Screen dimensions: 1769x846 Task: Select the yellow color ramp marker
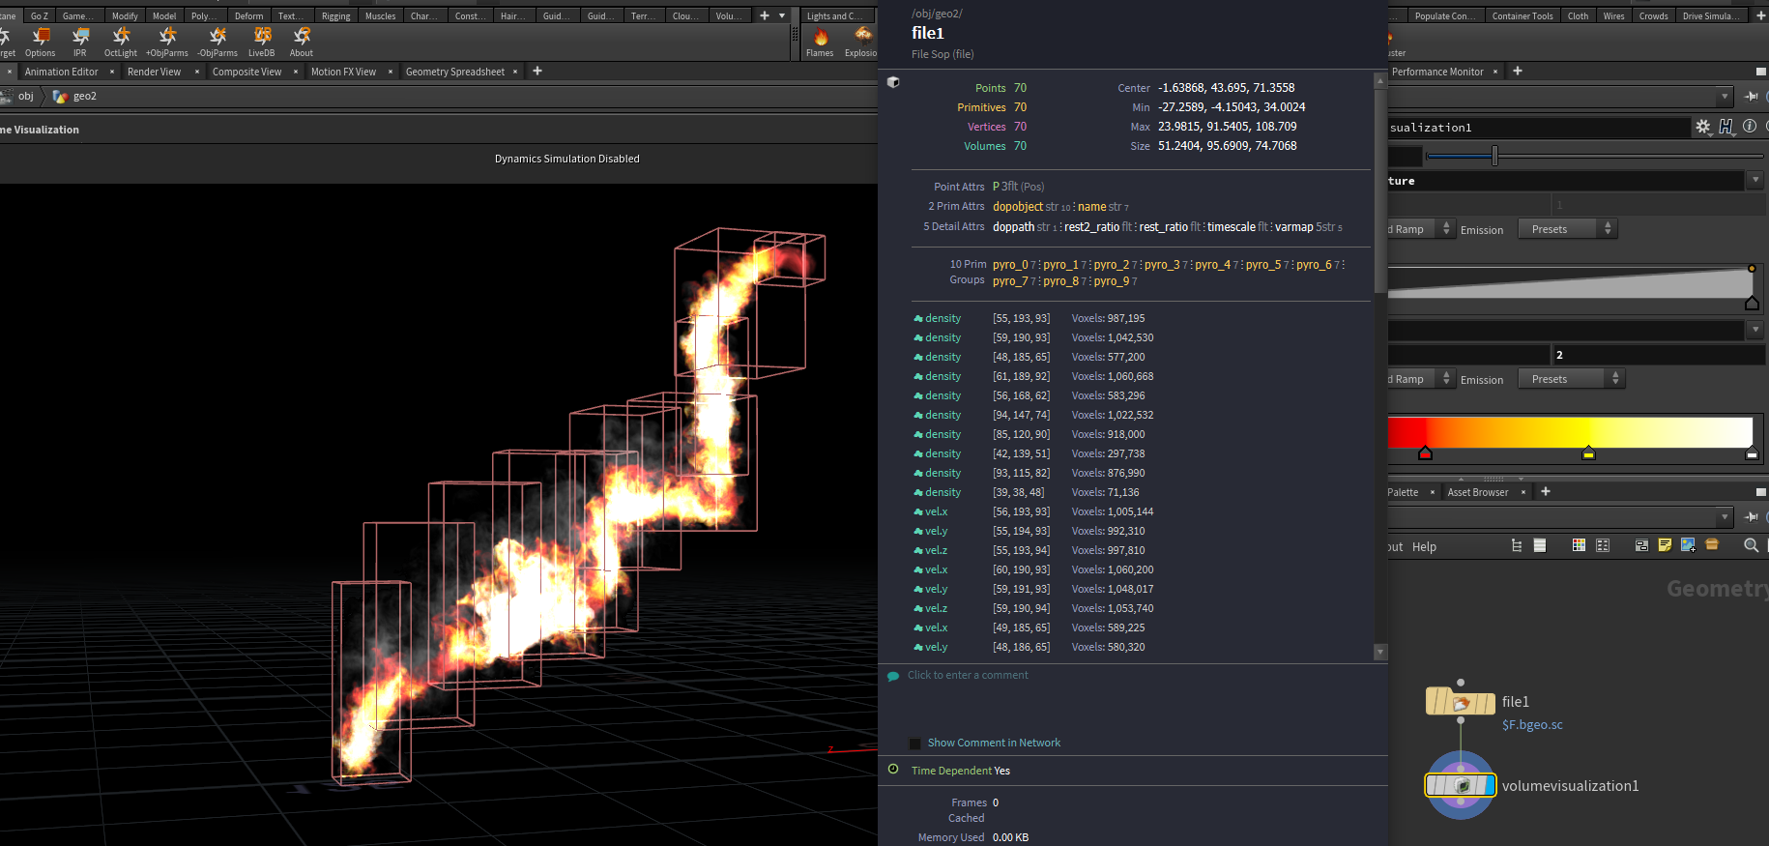[x=1588, y=452]
